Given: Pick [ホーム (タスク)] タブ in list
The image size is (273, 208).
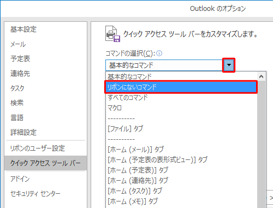Looking at the screenshot, I should point(181,191).
